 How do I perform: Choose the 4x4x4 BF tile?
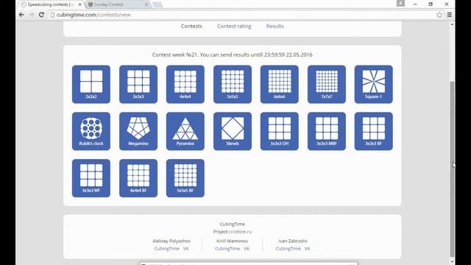(138, 178)
